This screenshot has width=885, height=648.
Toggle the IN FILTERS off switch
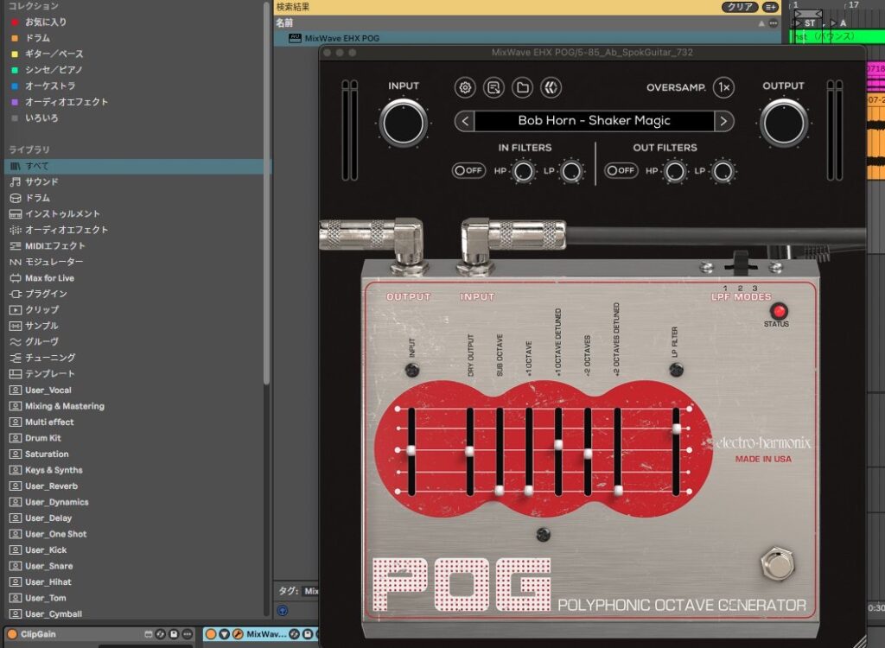468,170
